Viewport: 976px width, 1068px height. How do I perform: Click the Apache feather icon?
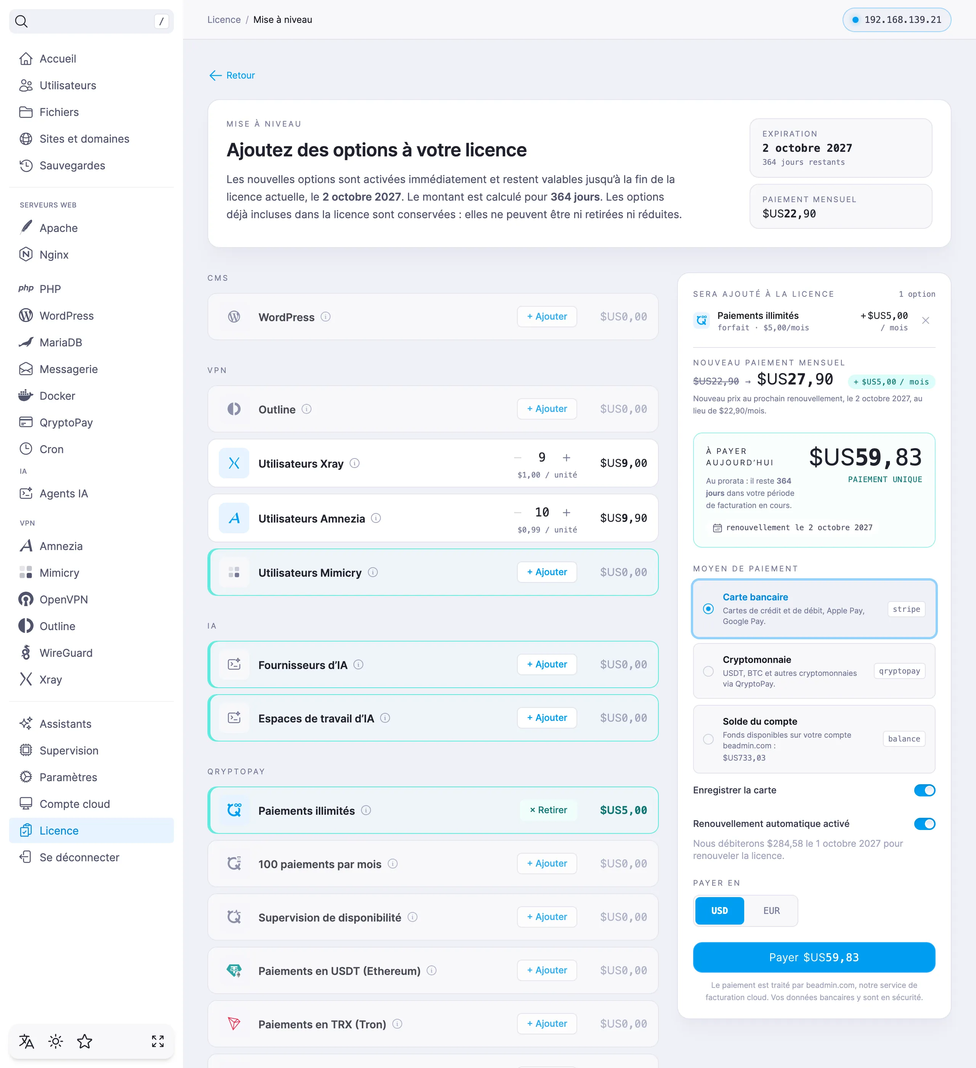point(26,228)
